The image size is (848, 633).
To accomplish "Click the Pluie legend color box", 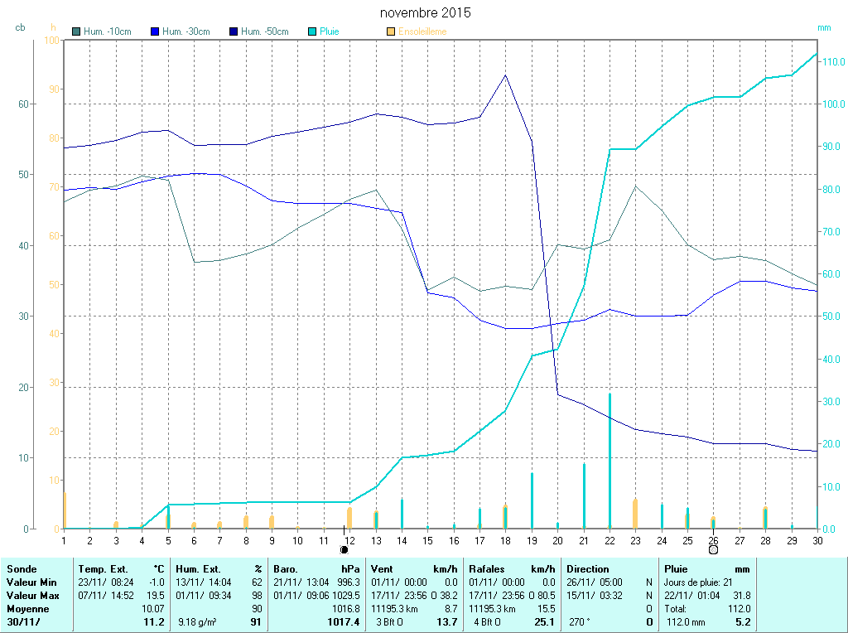I will (x=312, y=31).
